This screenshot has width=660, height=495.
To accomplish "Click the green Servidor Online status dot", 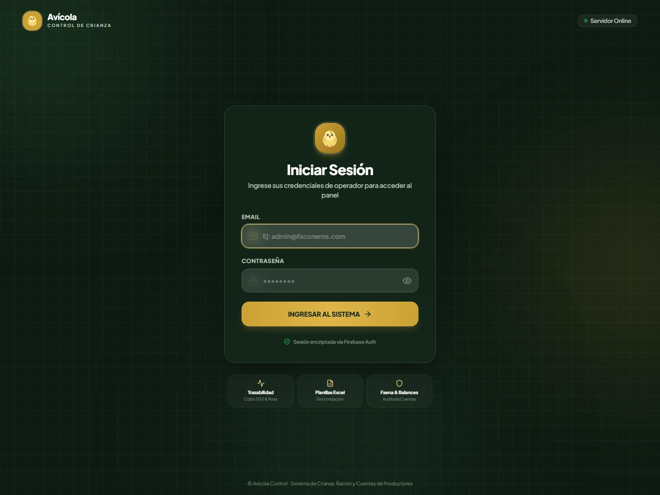I will [x=586, y=21].
